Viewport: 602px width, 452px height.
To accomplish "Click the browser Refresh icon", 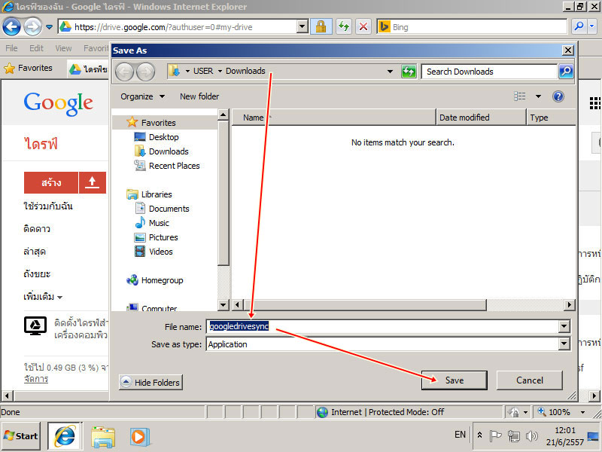I will click(x=344, y=27).
